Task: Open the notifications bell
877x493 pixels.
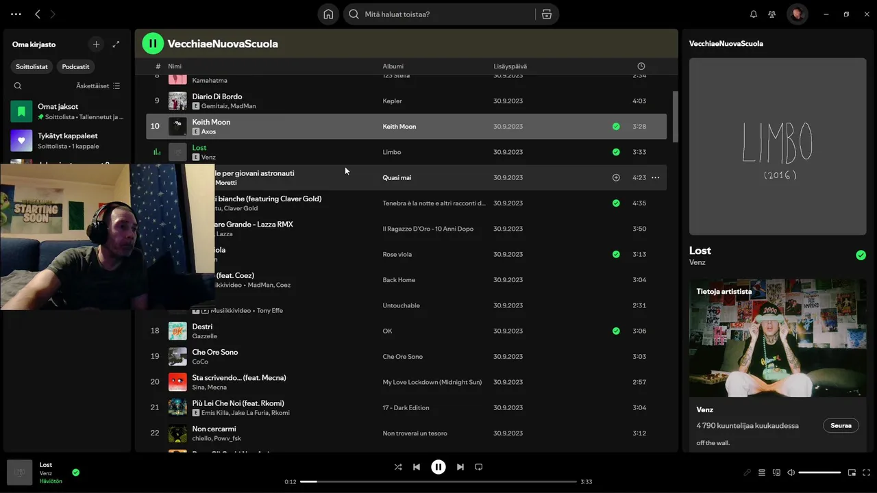Action: coord(754,14)
